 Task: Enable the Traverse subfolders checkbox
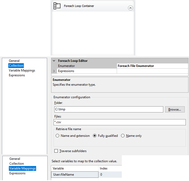click(56, 151)
